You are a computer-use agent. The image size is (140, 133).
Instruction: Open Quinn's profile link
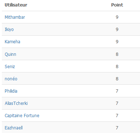point(10,54)
